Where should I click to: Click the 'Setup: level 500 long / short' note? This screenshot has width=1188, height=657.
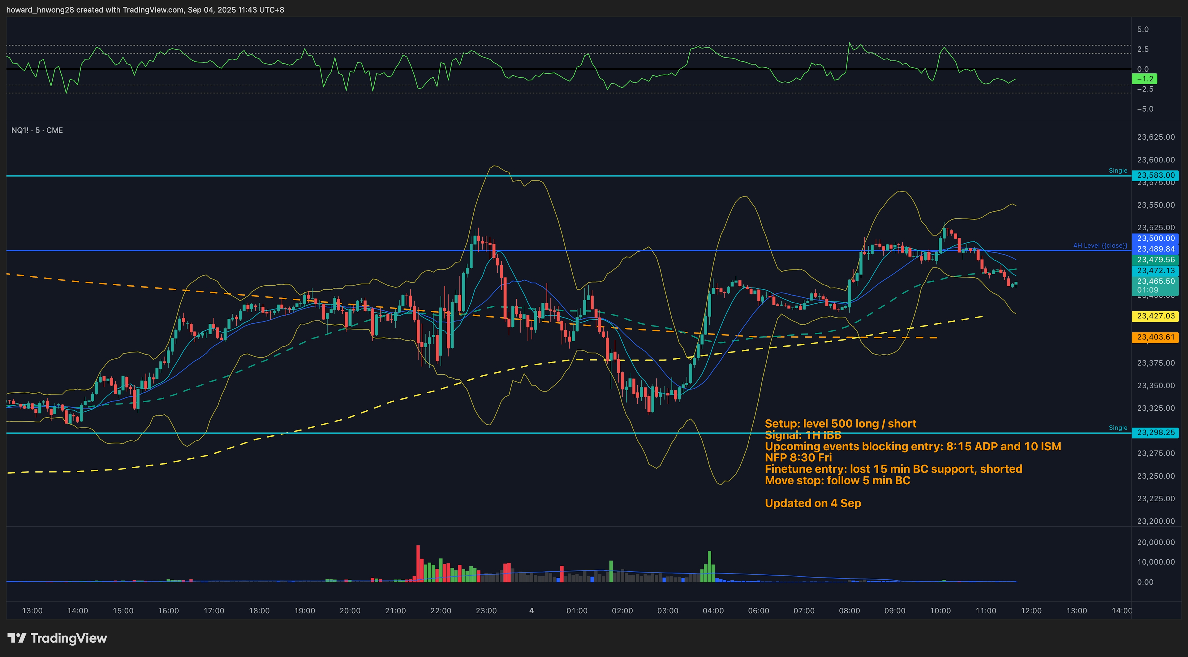tap(840, 424)
